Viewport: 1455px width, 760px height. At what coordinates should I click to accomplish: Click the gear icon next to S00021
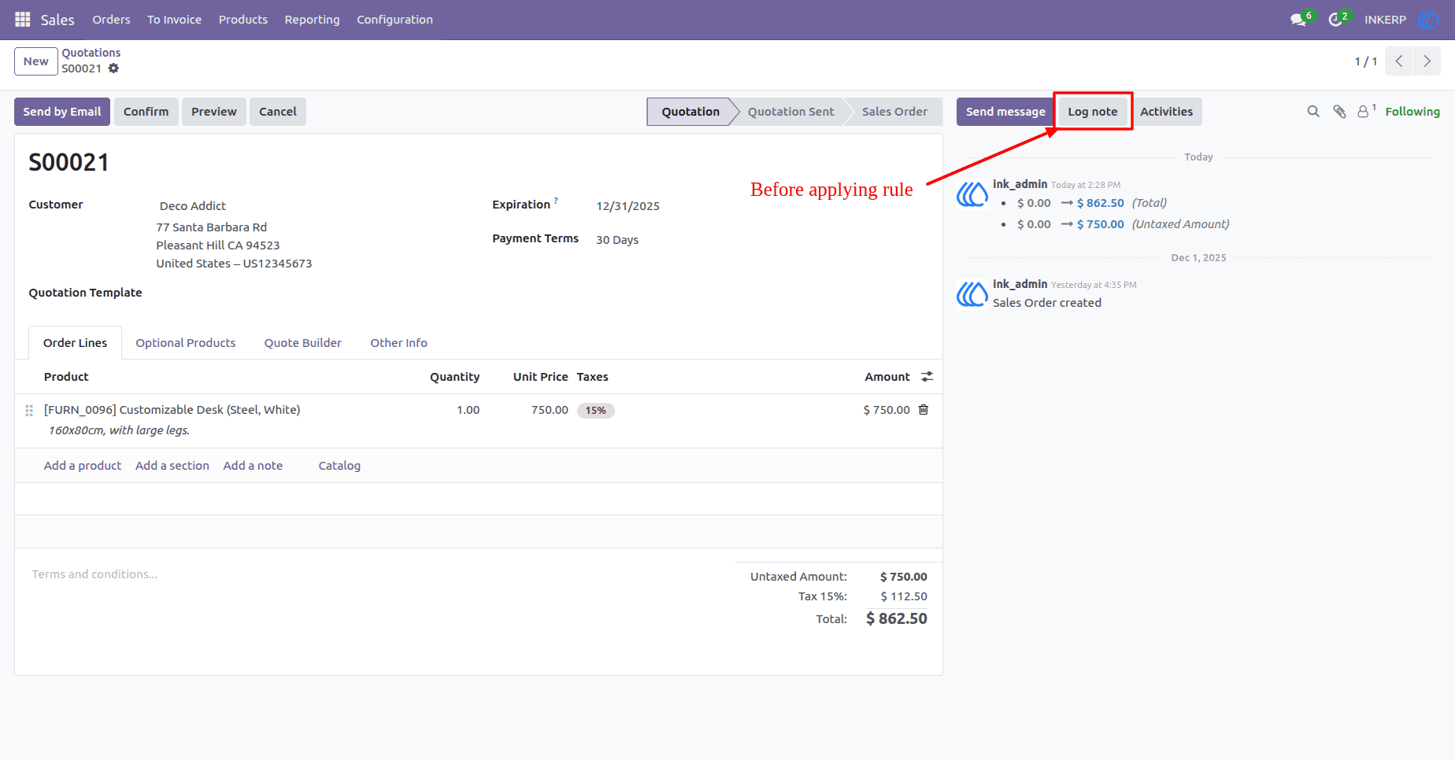pos(113,68)
